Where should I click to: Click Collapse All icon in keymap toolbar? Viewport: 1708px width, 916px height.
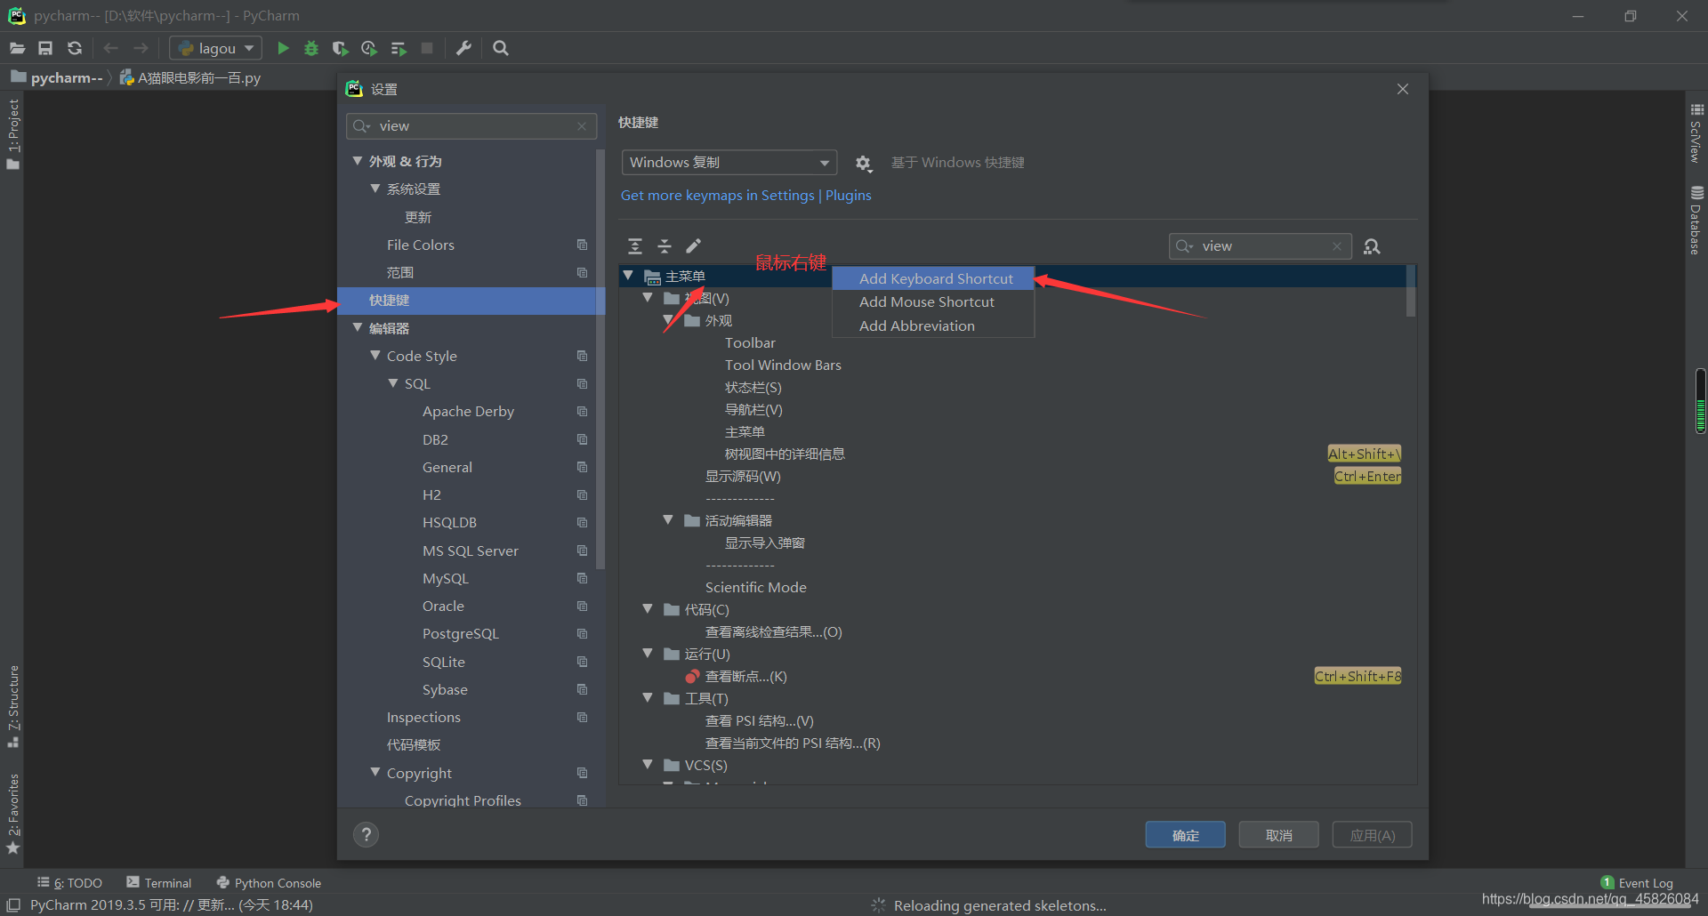[x=665, y=246]
